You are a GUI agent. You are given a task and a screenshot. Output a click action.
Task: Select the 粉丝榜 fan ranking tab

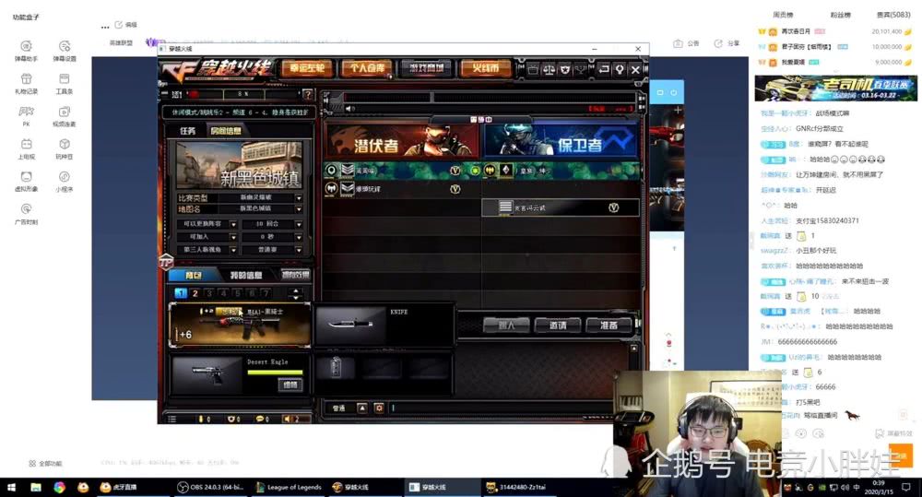click(x=840, y=15)
